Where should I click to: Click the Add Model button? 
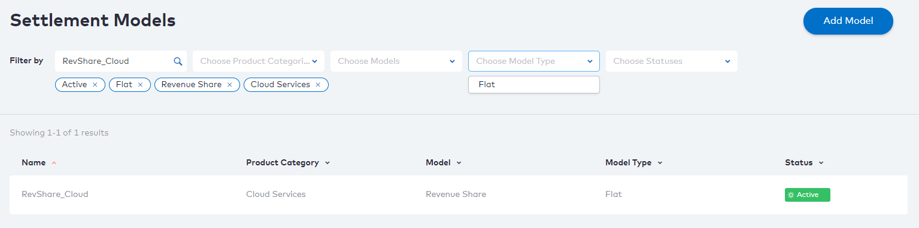pos(848,21)
